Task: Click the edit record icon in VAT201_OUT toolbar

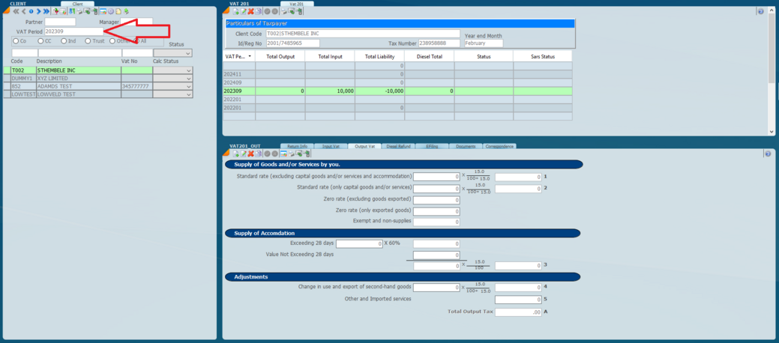Action: coord(244,154)
